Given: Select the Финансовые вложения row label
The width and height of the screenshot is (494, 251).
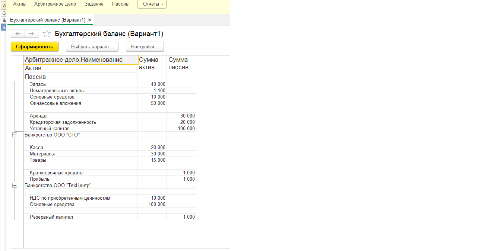Looking at the screenshot, I should [56, 103].
